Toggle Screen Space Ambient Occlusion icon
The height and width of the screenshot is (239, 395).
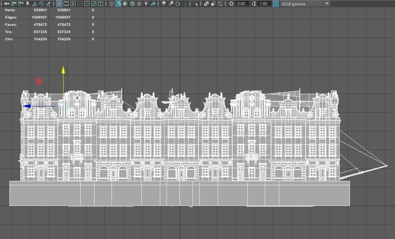click(164, 4)
